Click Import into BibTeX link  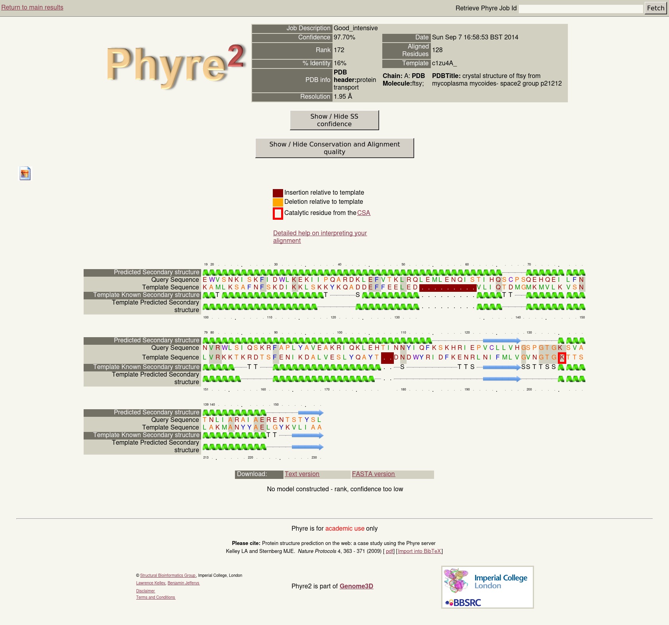[x=419, y=551]
